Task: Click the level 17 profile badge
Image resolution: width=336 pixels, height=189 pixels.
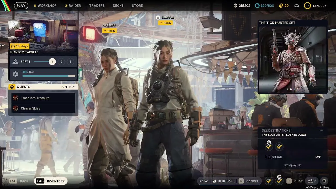Action: tap(307, 6)
